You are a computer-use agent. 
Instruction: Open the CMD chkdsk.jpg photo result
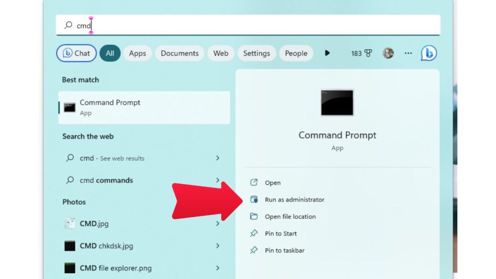point(144,246)
